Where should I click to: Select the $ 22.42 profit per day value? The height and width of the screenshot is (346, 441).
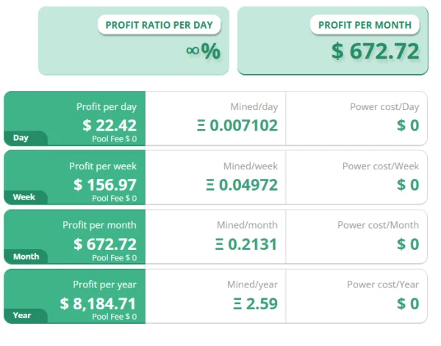pyautogui.click(x=110, y=125)
